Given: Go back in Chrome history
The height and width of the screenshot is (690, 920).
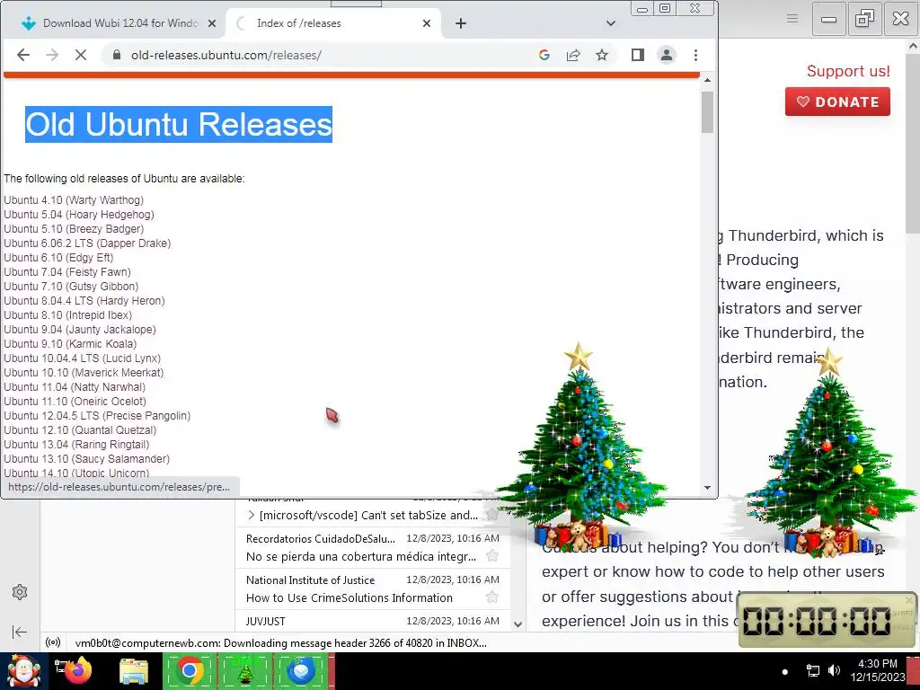Looking at the screenshot, I should click(22, 55).
